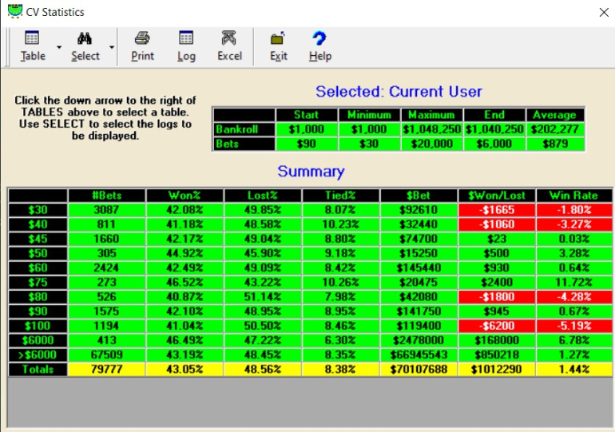This screenshot has height=432, width=615.
Task: Click the #Bets column header
Action: click(106, 196)
